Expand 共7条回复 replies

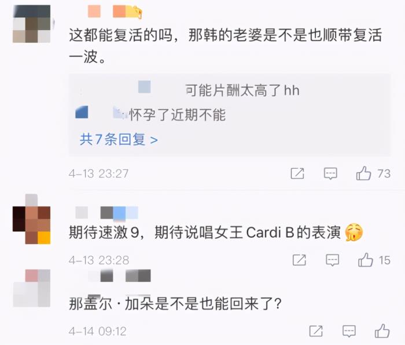119,140
